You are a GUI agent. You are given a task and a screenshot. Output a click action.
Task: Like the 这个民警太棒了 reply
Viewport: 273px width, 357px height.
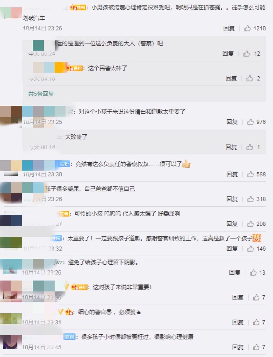click(x=250, y=79)
